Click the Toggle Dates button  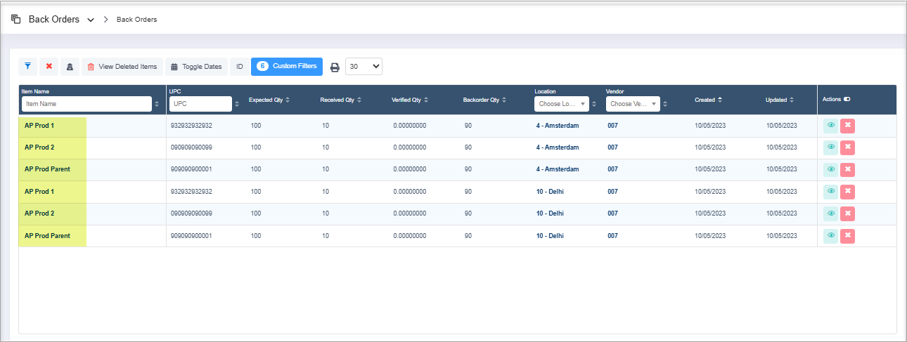(196, 67)
